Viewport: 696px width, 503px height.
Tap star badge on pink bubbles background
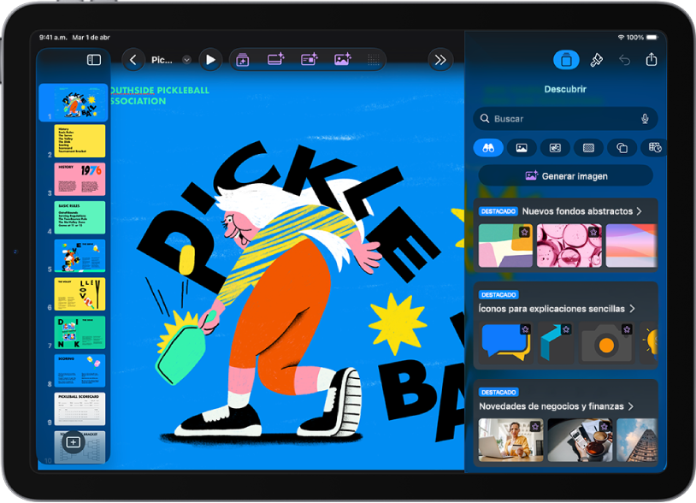click(594, 232)
